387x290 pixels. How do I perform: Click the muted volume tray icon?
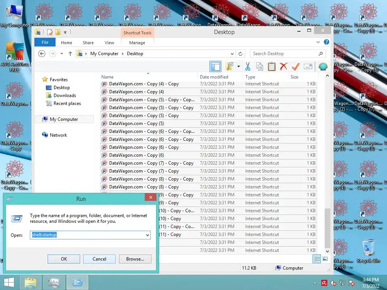tap(333, 283)
